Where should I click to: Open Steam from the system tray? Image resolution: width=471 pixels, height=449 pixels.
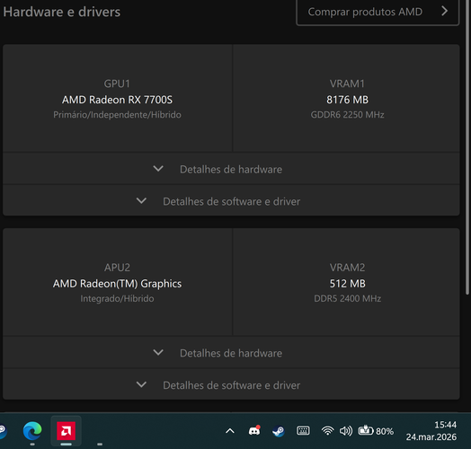278,431
